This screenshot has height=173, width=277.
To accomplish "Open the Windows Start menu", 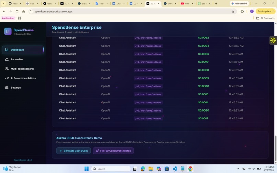I will (86, 169).
